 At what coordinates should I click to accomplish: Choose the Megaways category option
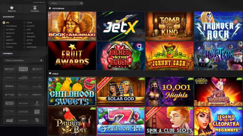point(9,33)
